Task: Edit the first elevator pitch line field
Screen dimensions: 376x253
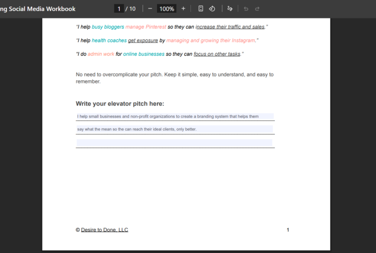Action: (x=175, y=117)
